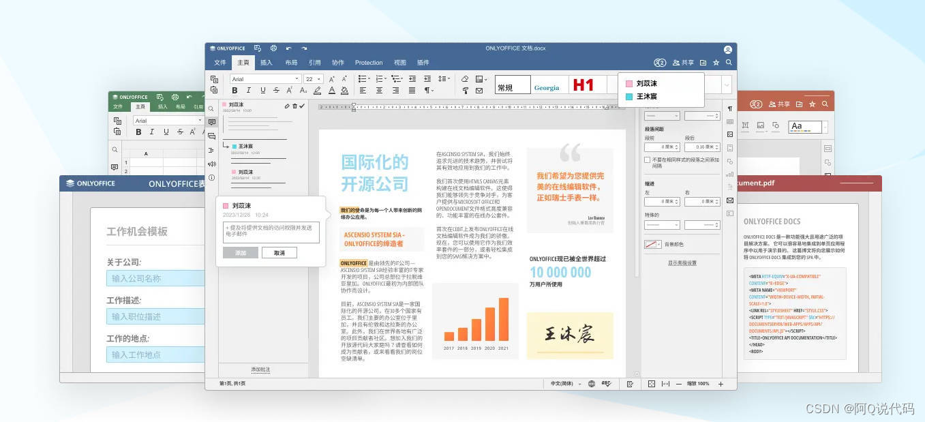Image resolution: width=925 pixels, height=422 pixels.
Task: Align paragraph right in document editor
Action: (395, 90)
